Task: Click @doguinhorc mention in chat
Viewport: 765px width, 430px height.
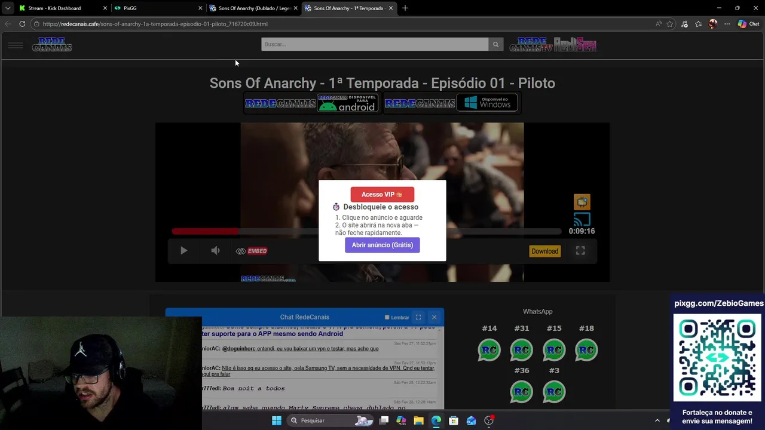Action: click(x=238, y=349)
